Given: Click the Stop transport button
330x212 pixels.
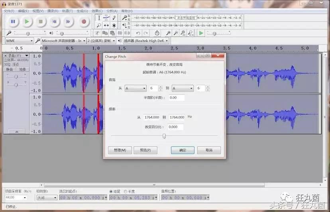Looking at the screenshot, I should tap(41, 21).
